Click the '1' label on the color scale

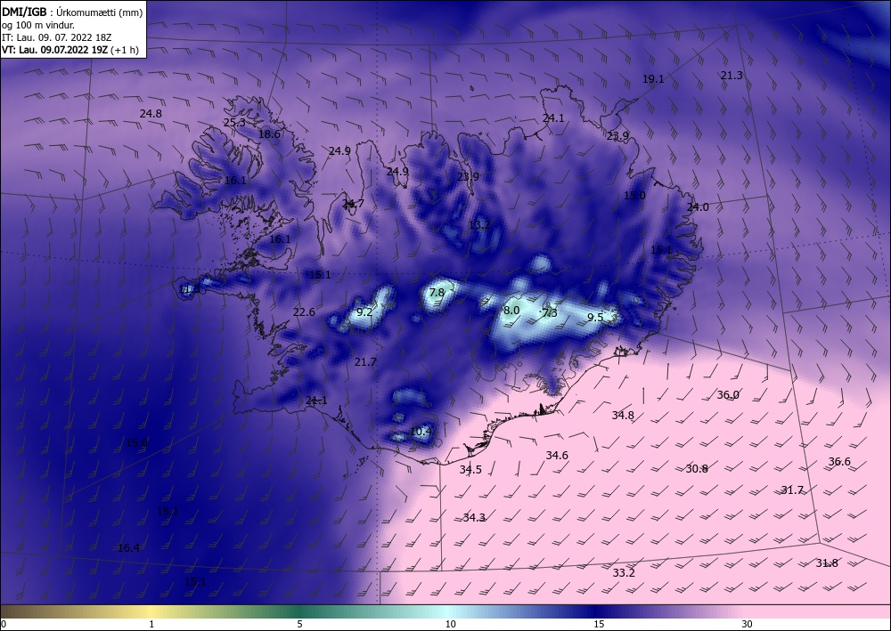tap(151, 625)
